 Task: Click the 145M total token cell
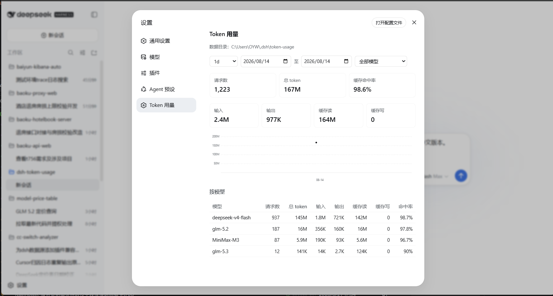(301, 218)
